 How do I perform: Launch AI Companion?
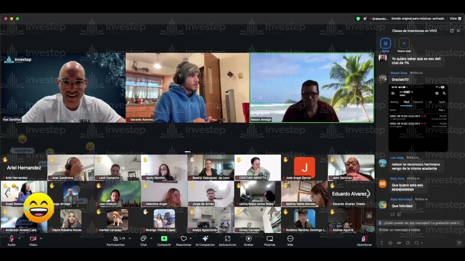pyautogui.click(x=205, y=240)
